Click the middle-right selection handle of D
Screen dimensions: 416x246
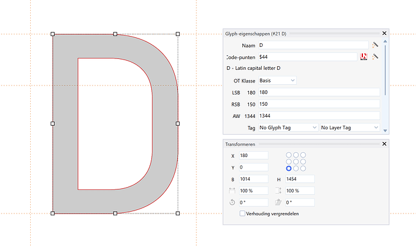tap(178, 123)
